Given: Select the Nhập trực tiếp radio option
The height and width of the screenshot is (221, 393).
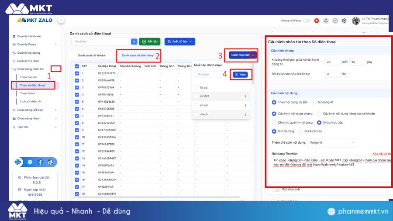Looking at the screenshot, I should [x=319, y=123].
